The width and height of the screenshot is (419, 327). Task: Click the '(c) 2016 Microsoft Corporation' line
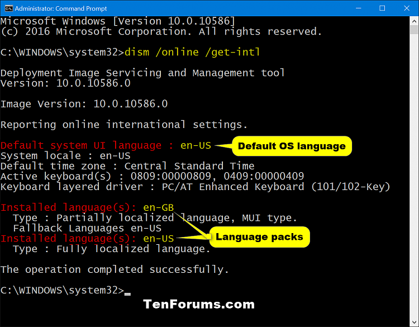pos(161,31)
